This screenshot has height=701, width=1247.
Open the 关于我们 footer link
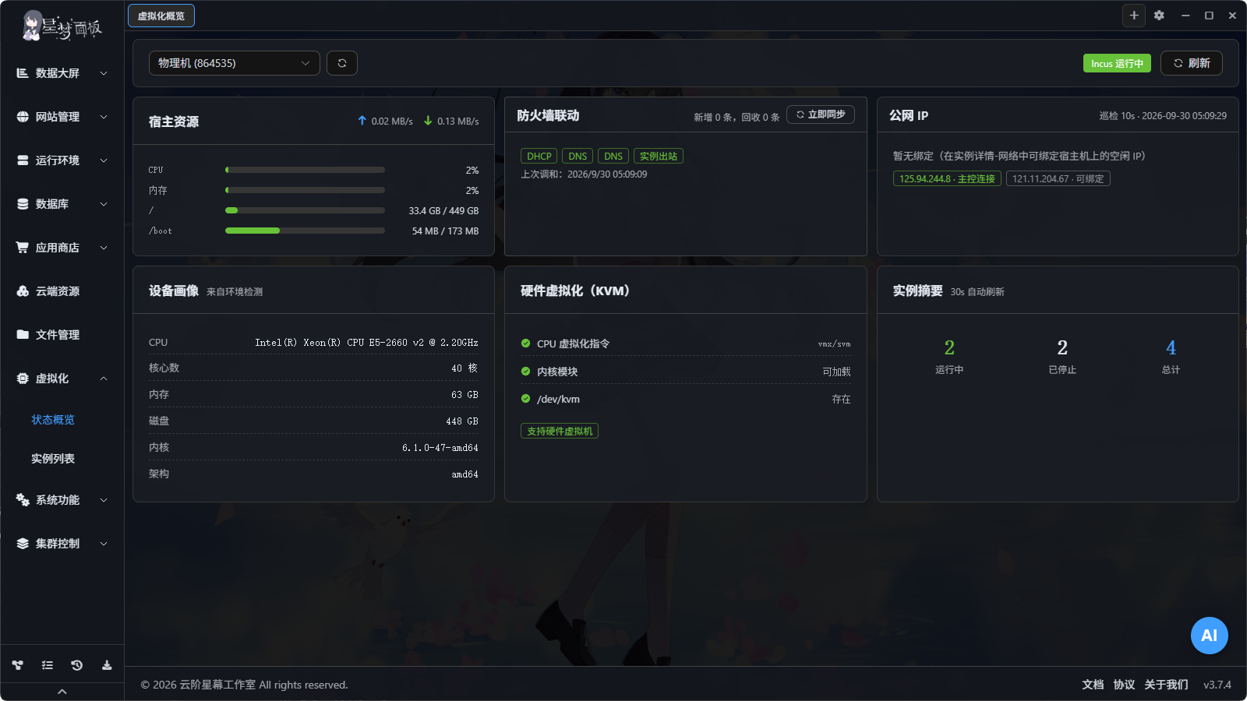(1166, 685)
